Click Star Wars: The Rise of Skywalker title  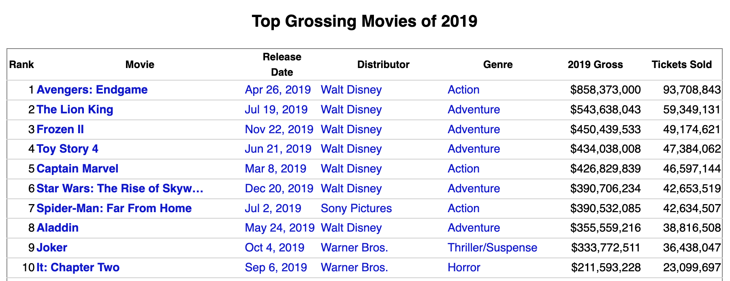120,188
